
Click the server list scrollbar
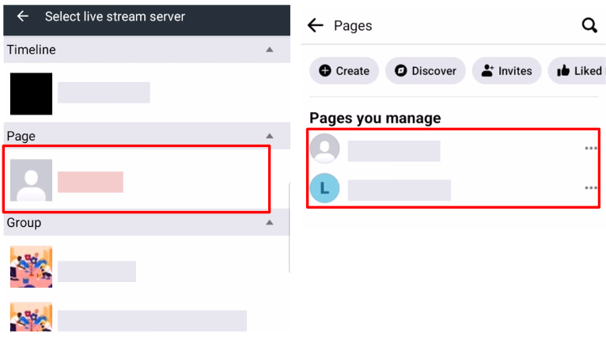pyautogui.click(x=289, y=228)
